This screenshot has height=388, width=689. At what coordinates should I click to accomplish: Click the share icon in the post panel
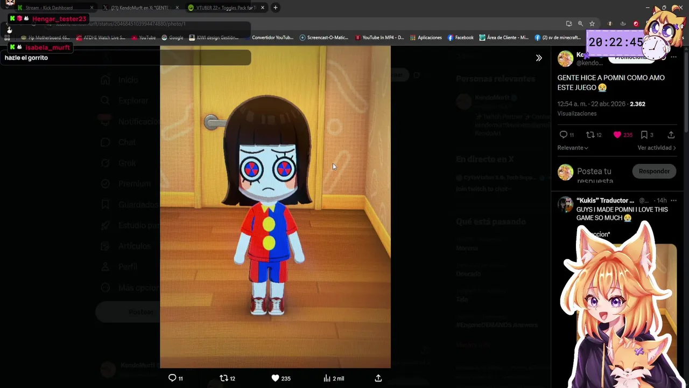(671, 135)
